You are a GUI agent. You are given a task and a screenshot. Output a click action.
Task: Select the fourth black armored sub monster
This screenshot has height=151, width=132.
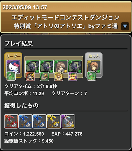tap(75, 67)
